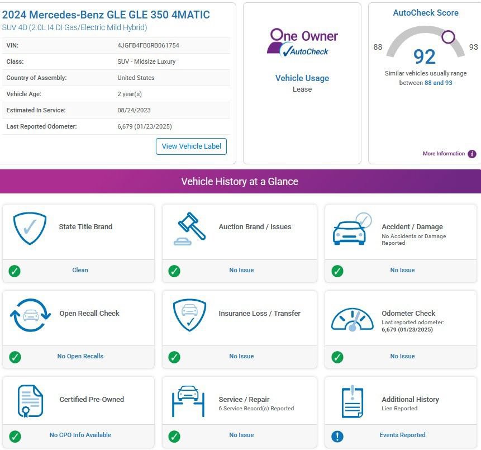Open the Clean link under State Title Brand
The height and width of the screenshot is (450, 481).
(x=80, y=270)
